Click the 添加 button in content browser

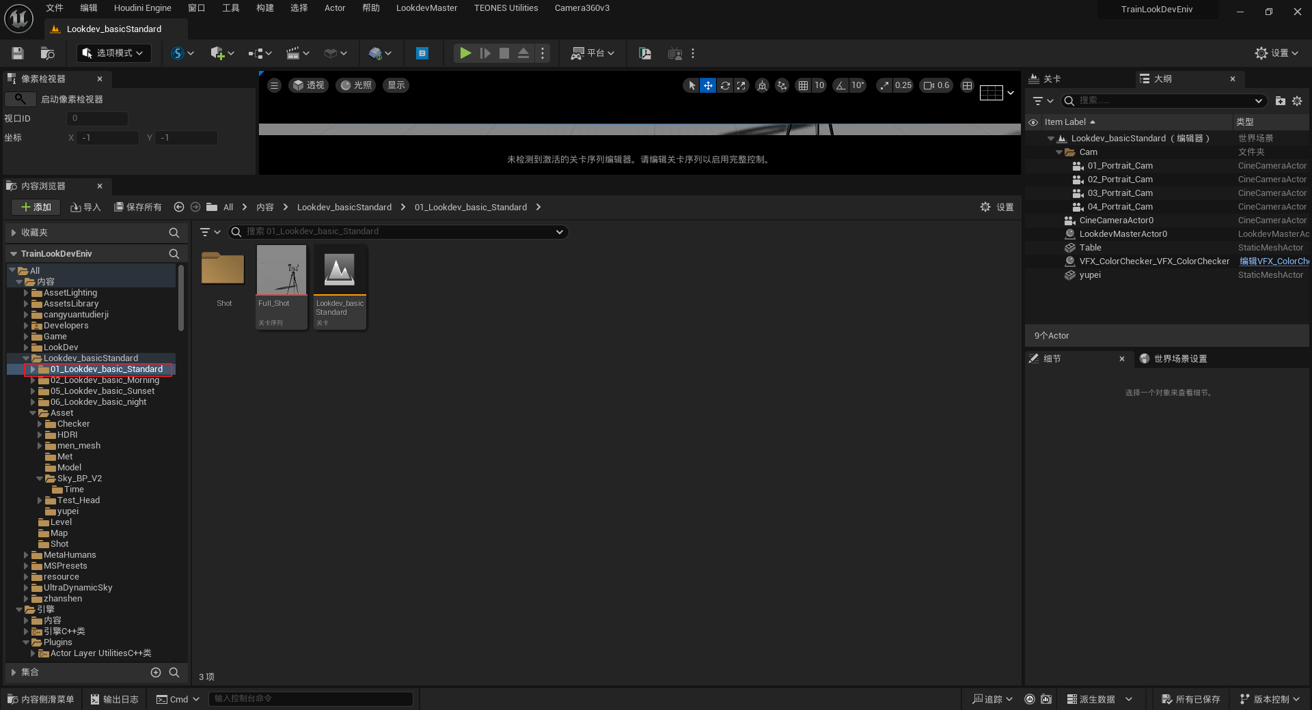(x=36, y=208)
